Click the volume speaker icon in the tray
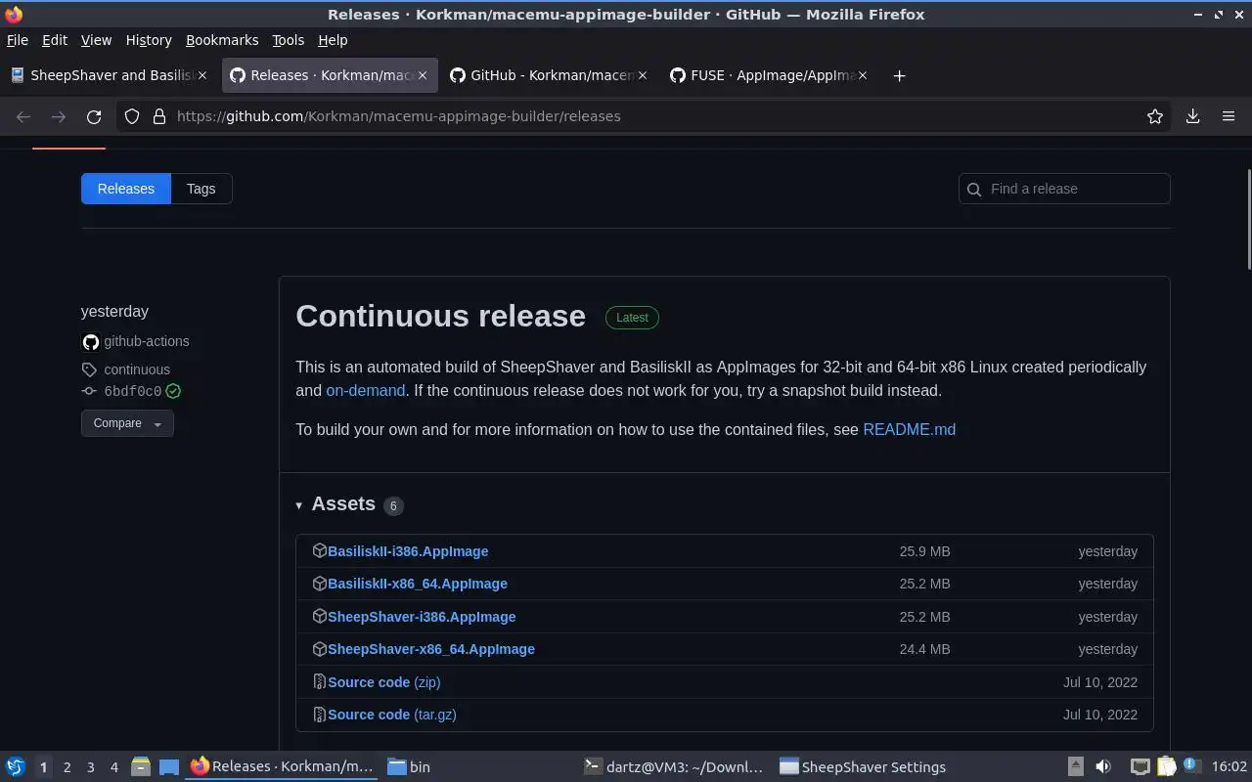1252x782 pixels. pyautogui.click(x=1102, y=766)
